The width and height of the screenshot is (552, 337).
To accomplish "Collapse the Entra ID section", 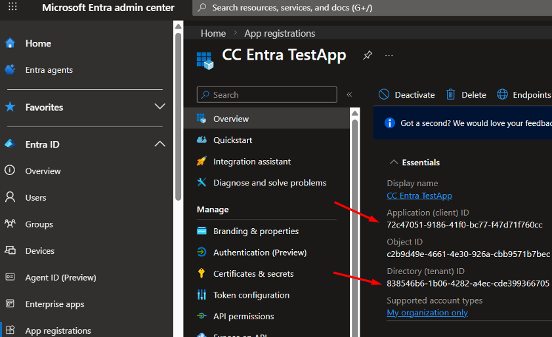I will point(159,144).
